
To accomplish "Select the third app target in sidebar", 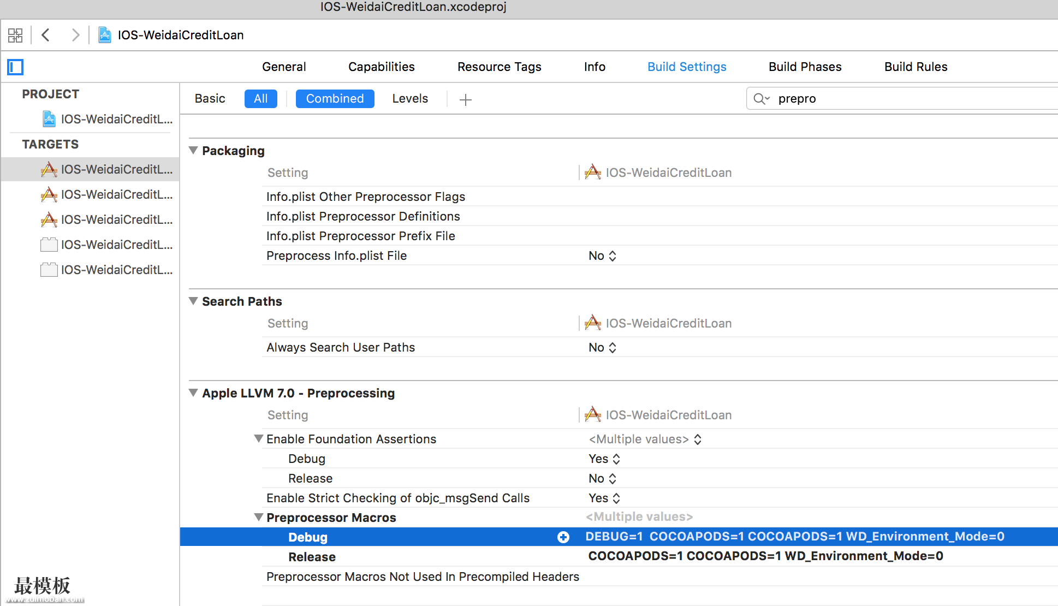I will [x=107, y=219].
